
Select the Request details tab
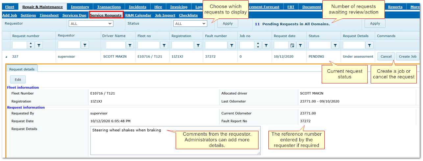pyautogui.click(x=22, y=69)
